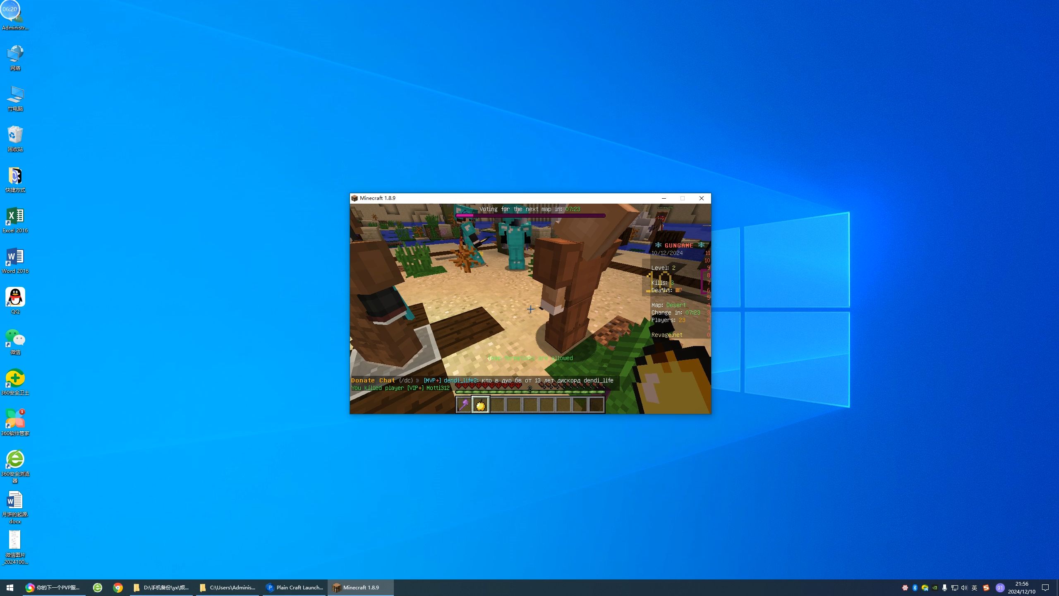Click the 'Level: 2' scoreboard line
This screenshot has height=596, width=1059.
pyautogui.click(x=664, y=268)
